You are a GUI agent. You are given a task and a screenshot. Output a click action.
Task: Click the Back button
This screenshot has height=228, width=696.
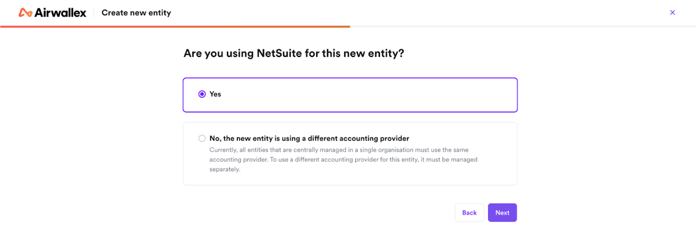[469, 212]
